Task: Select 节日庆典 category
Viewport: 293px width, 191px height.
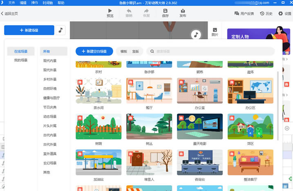Action: coord(50,107)
